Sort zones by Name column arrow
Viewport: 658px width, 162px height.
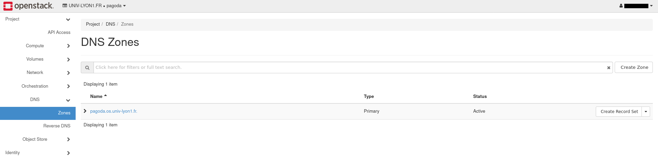click(x=106, y=96)
